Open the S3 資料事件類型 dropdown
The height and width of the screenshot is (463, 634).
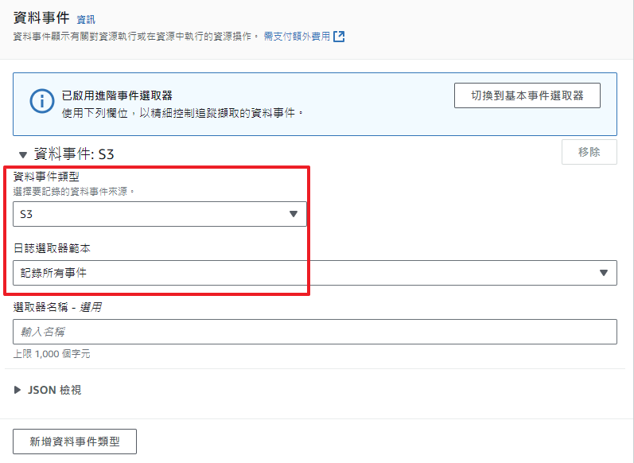160,214
